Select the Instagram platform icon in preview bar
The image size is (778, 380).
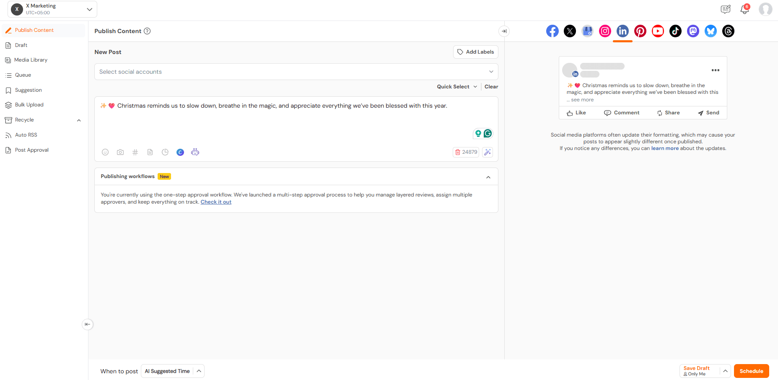[605, 31]
